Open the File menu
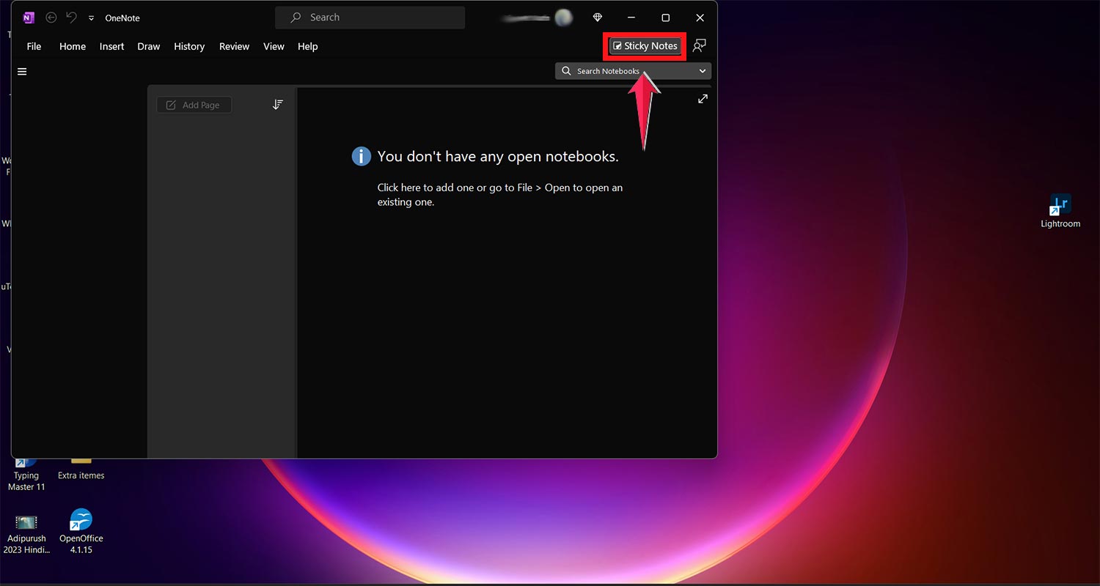 pyautogui.click(x=34, y=46)
